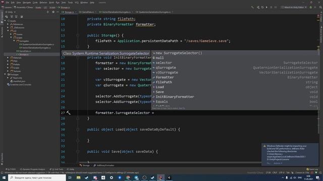
Task: Expand the Textures folder
Action: coord(8,71)
